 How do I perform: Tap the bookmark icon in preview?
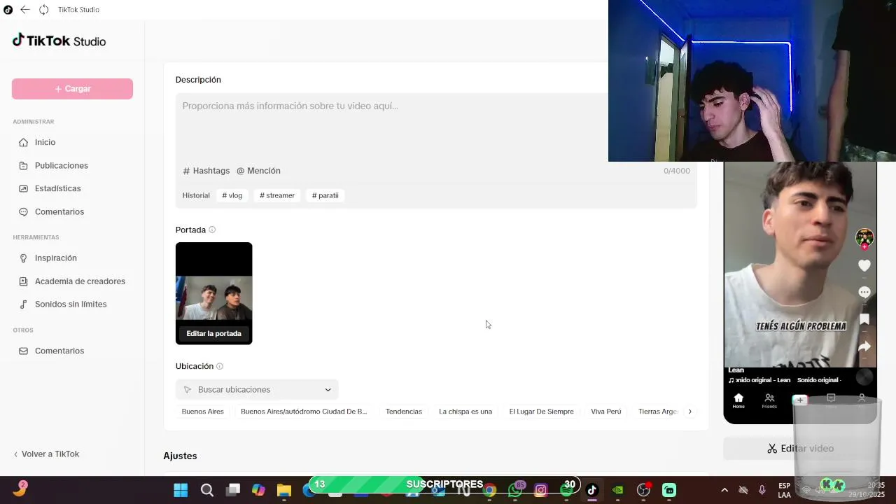pyautogui.click(x=864, y=319)
